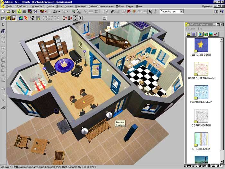This screenshot has height=169, width=225.
Task: Click the four-arrow navigation icon
Action: pyautogui.click(x=75, y=18)
